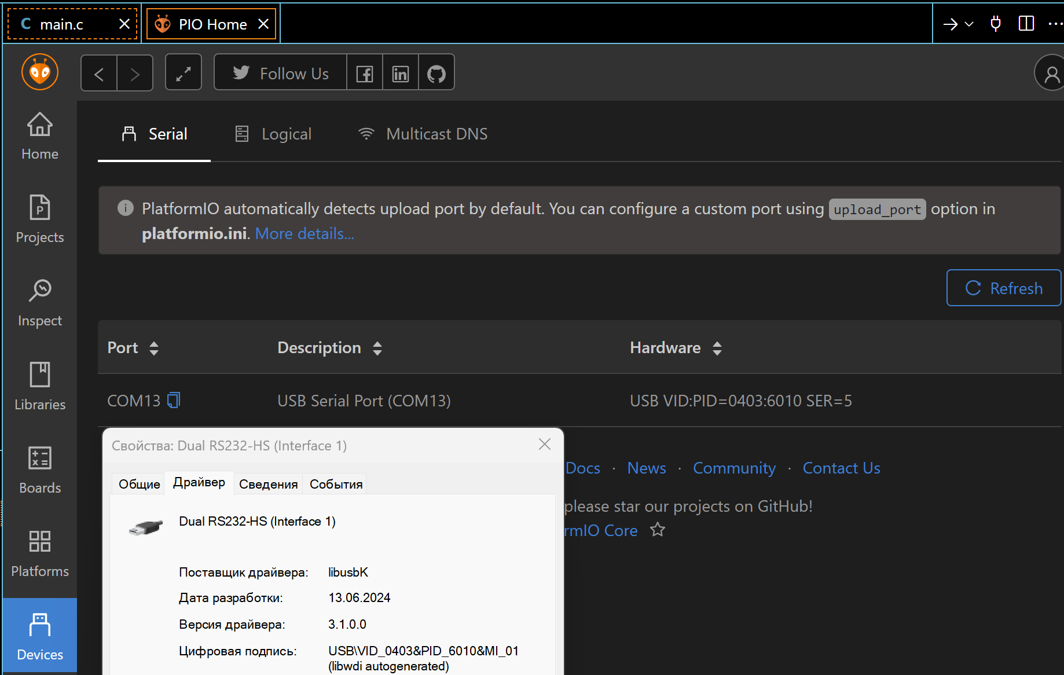Open the user account profile icon

tap(1051, 74)
